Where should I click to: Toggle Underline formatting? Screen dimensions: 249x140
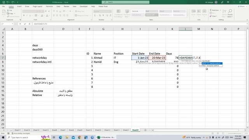(x=30, y=16)
